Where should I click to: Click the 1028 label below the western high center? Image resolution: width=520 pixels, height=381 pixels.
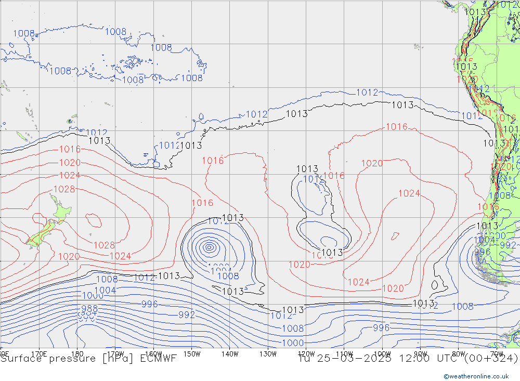[104, 245]
